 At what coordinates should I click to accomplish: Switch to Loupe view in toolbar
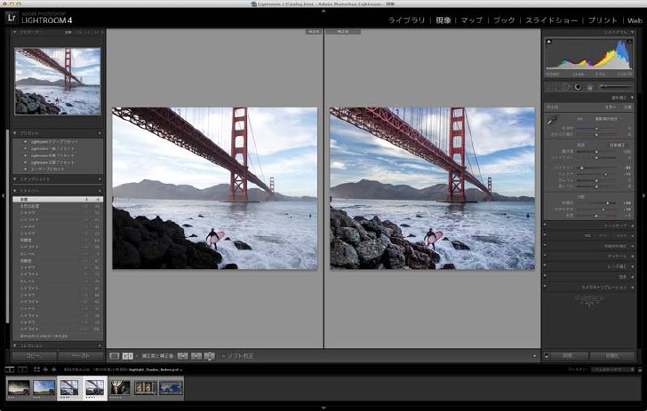pos(115,356)
